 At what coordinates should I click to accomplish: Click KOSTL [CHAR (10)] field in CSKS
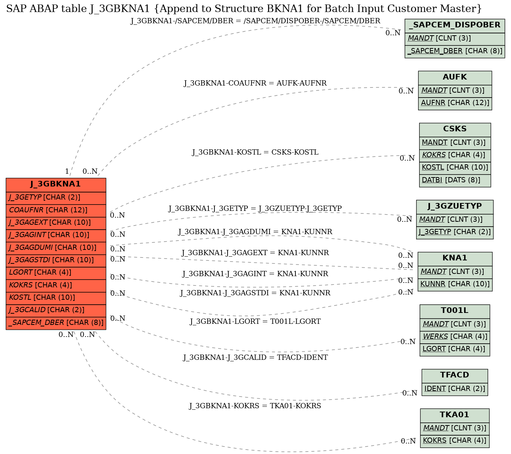[455, 168]
